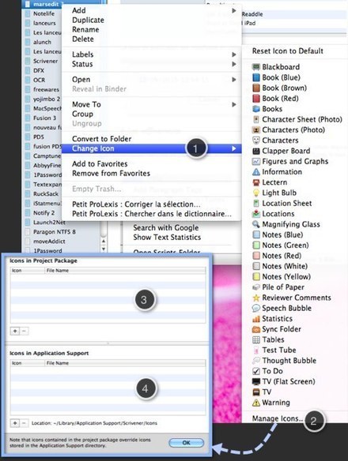Viewport: 348px width, 461px height.
Task: Click Show Text Statistics
Action: [167, 238]
